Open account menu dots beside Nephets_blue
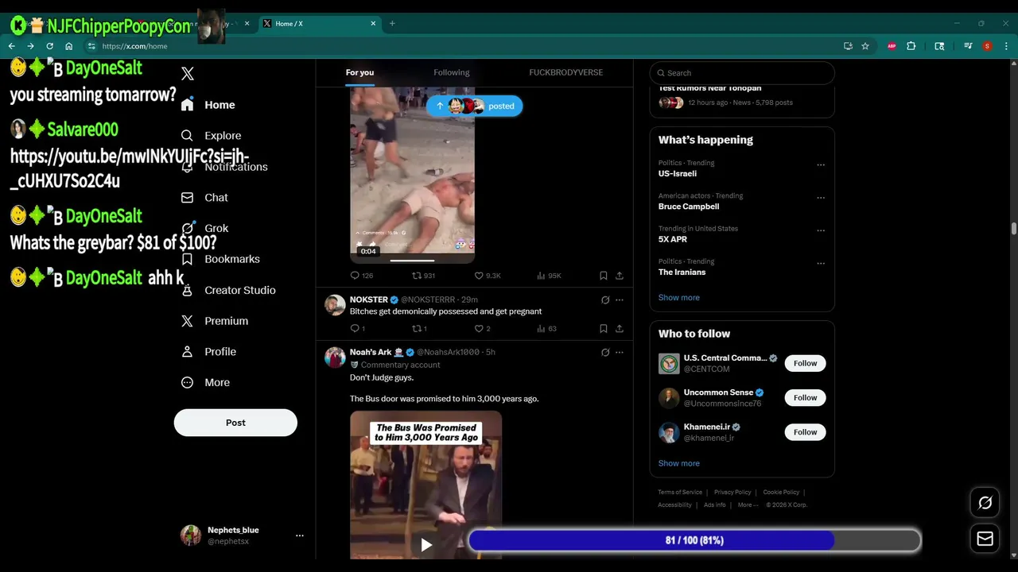This screenshot has width=1018, height=572. (x=300, y=535)
